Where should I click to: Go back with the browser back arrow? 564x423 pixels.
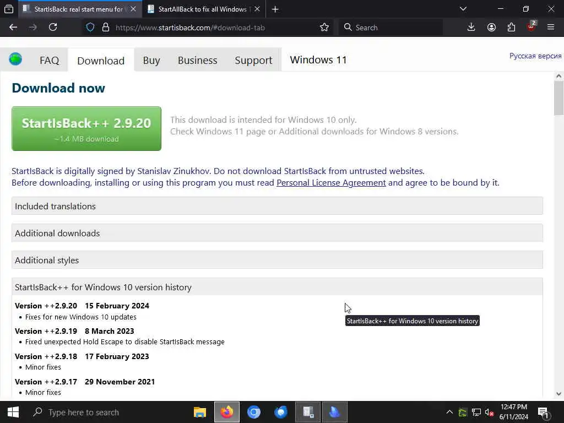(13, 28)
